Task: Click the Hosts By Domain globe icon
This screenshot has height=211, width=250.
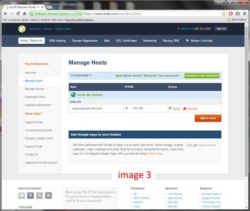Action: (73, 95)
